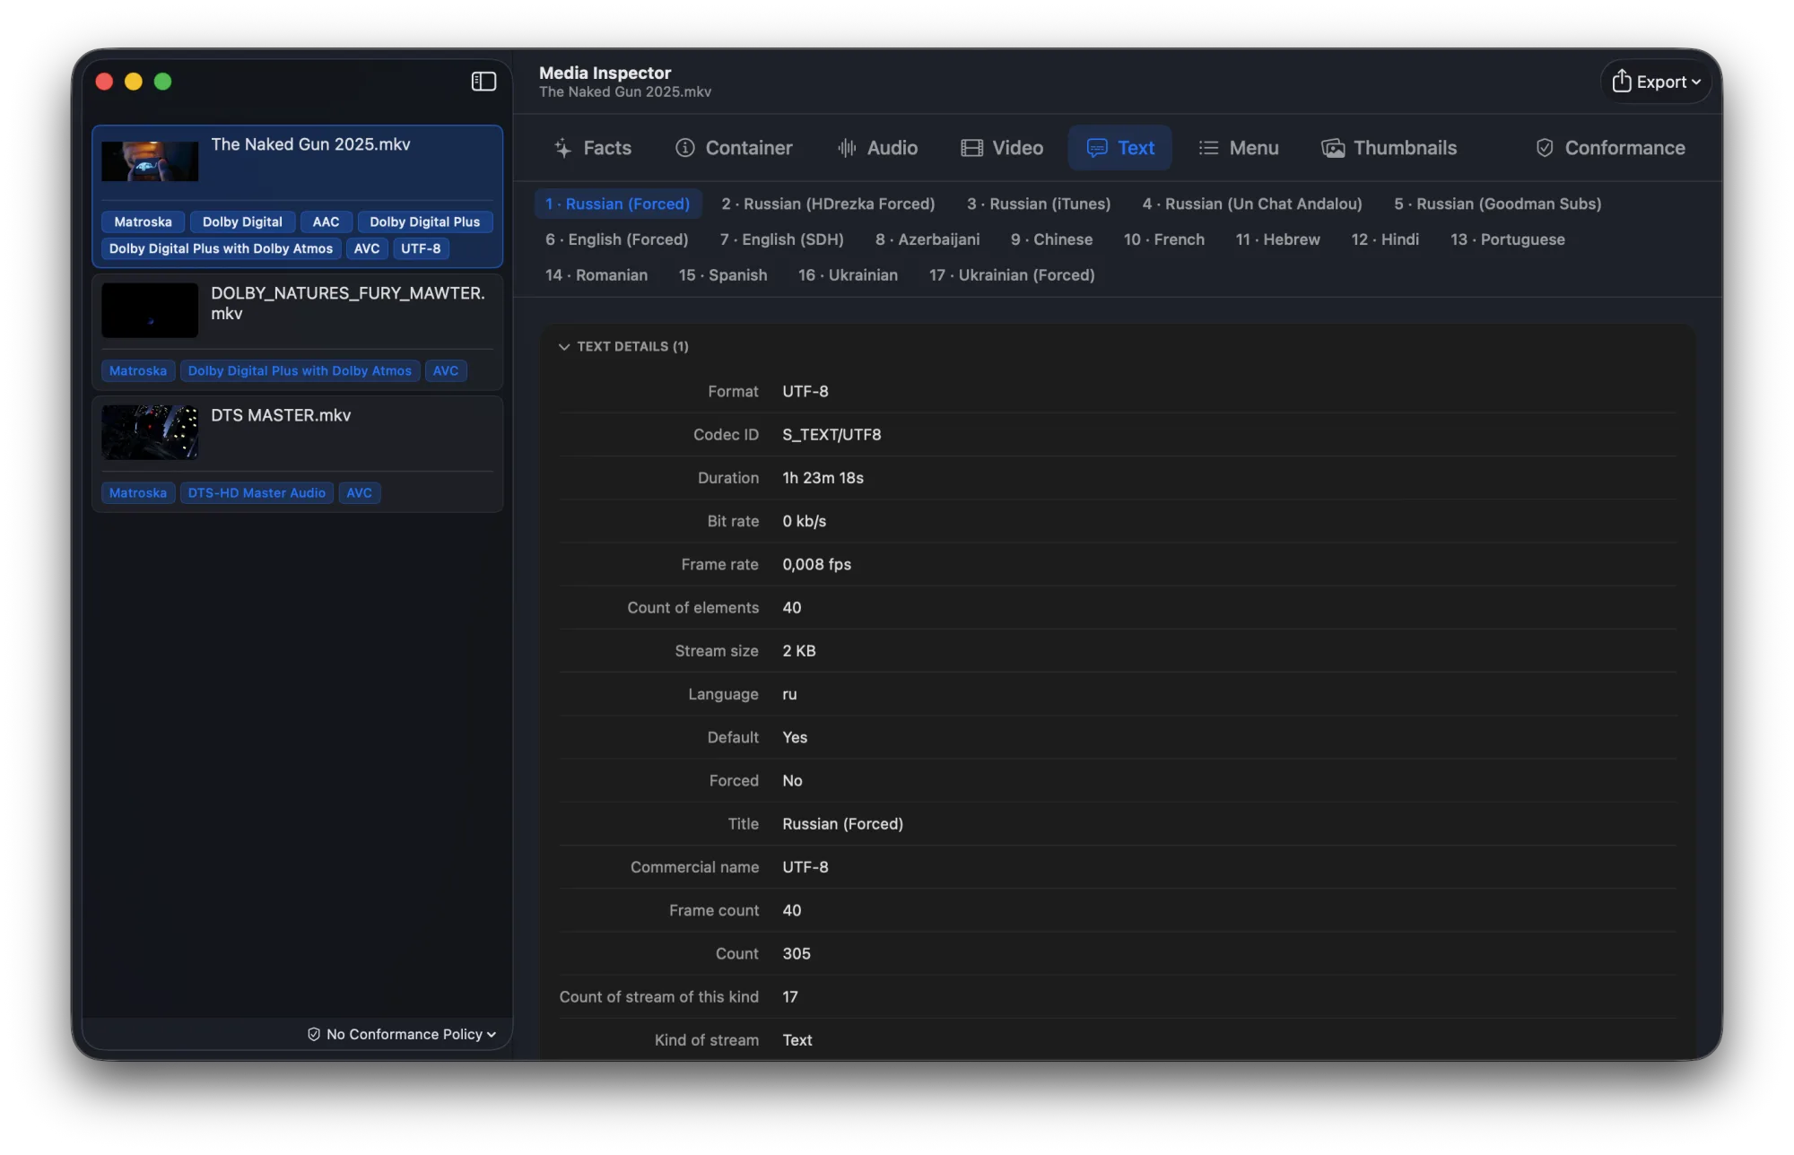Click the Conformance shield icon

[1545, 148]
